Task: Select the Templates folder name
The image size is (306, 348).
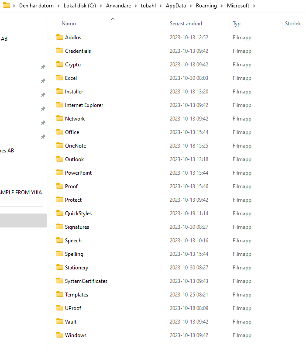Action: (76, 295)
